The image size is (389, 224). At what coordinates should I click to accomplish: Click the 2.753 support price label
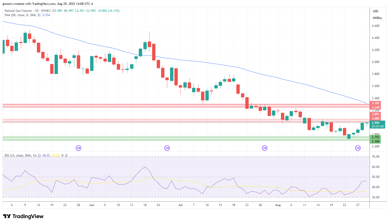point(375,137)
